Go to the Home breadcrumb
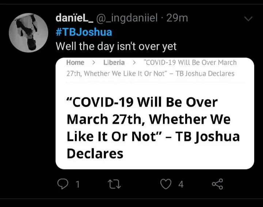Image resolution: width=263 pixels, height=207 pixels. [x=75, y=62]
